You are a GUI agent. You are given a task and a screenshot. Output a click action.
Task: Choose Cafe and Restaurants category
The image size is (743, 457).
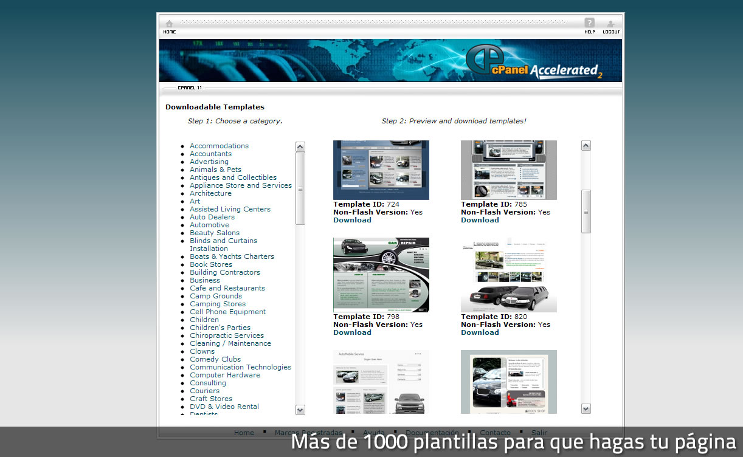point(227,288)
